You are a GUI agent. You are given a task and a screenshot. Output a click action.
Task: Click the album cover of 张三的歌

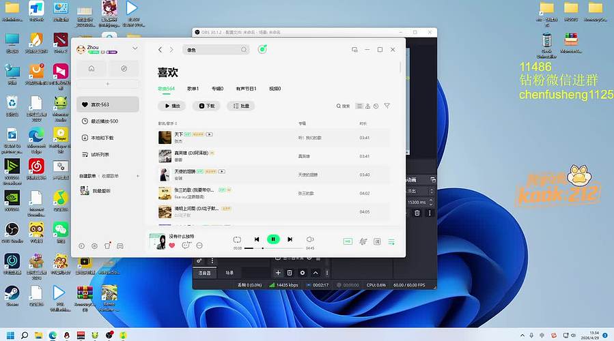pyautogui.click(x=165, y=193)
